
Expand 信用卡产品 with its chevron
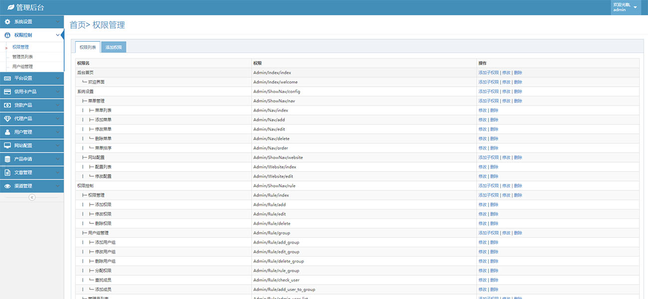tap(58, 92)
